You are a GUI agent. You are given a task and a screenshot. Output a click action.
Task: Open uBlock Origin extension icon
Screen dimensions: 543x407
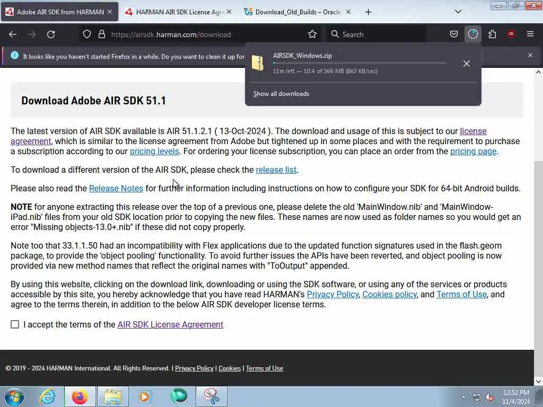point(511,34)
